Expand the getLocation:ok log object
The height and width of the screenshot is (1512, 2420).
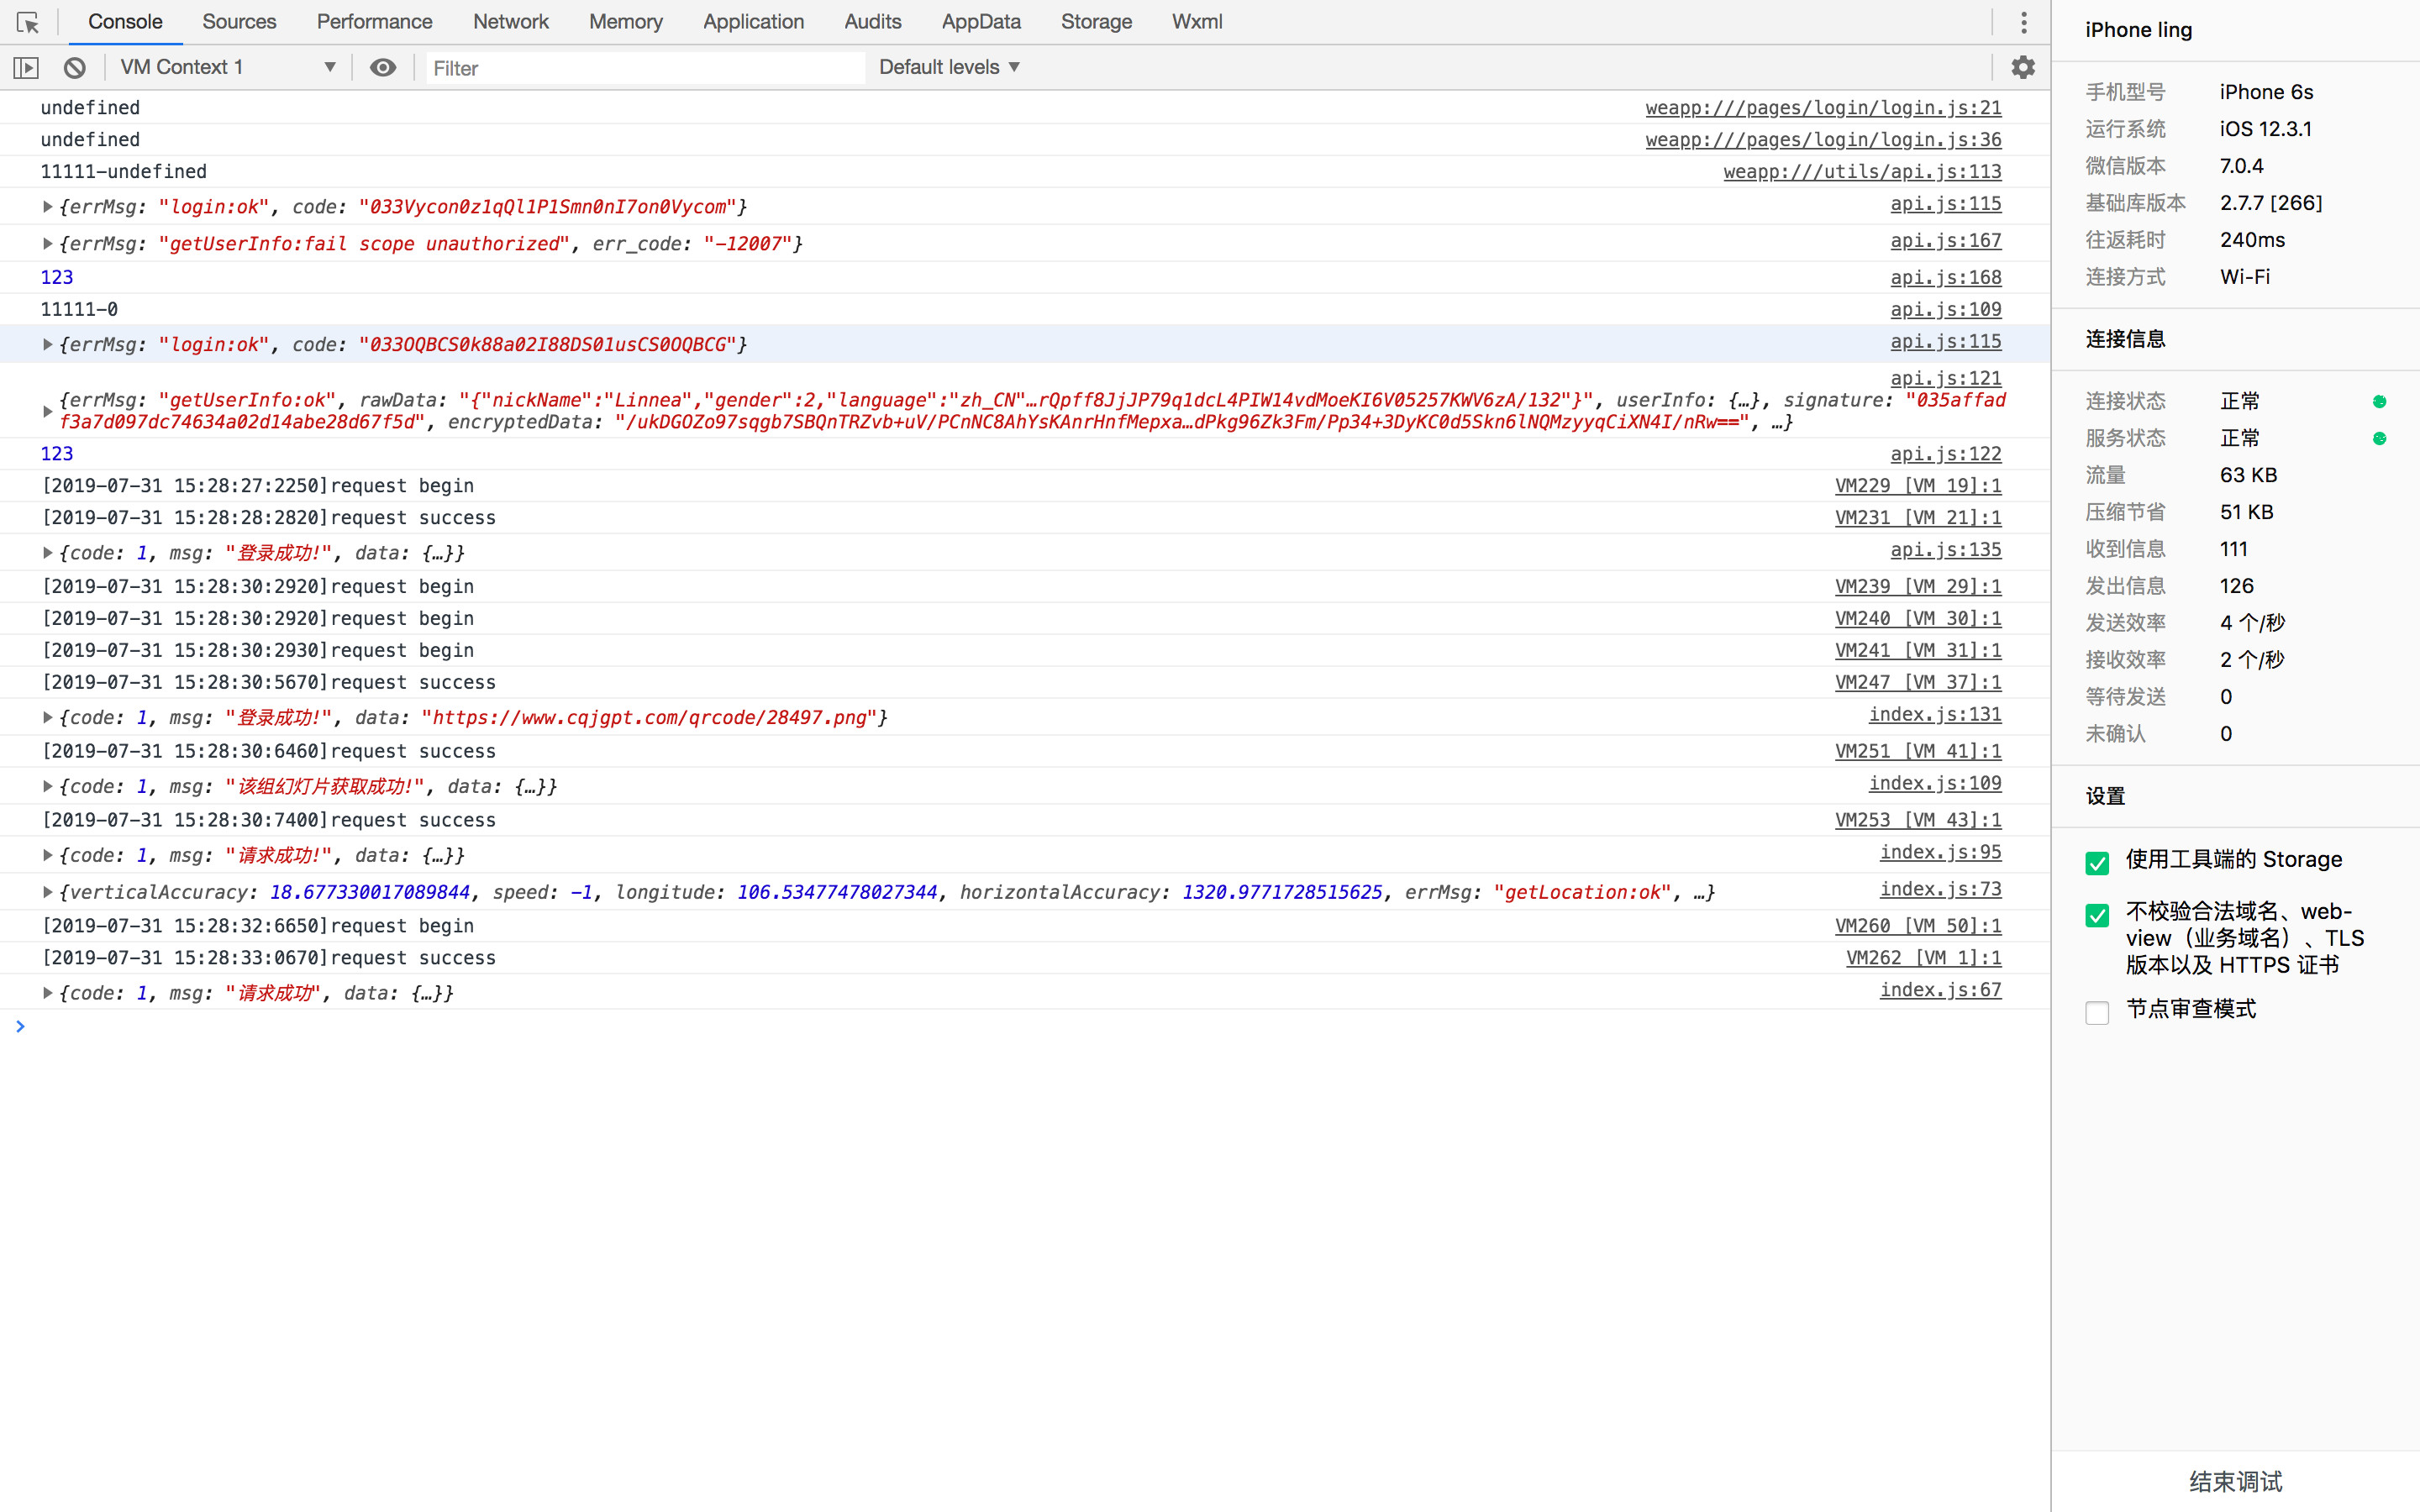click(x=47, y=892)
